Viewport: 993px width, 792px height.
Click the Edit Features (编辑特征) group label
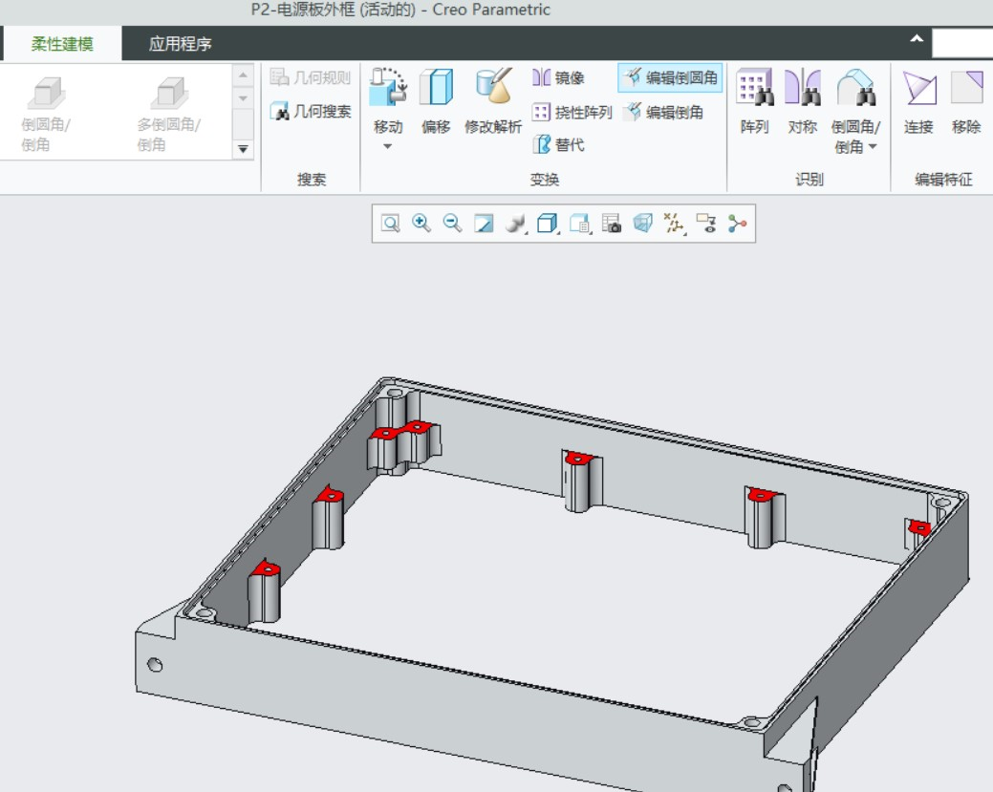coord(943,180)
